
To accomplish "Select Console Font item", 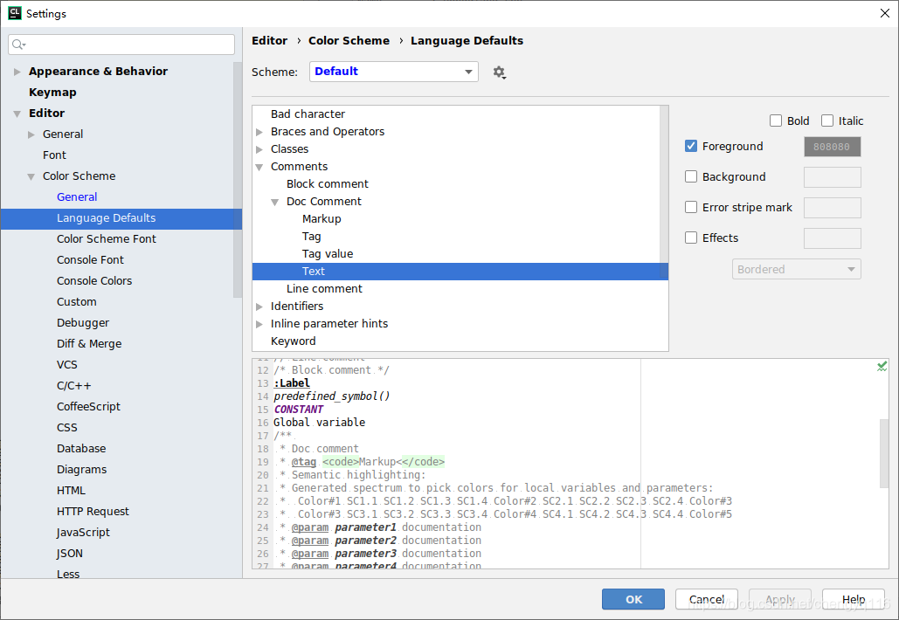I will click(90, 259).
